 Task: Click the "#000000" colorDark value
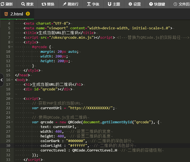(76, 141)
